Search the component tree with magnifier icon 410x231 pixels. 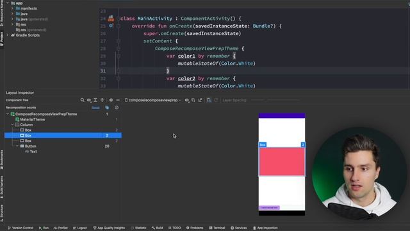coord(83,100)
